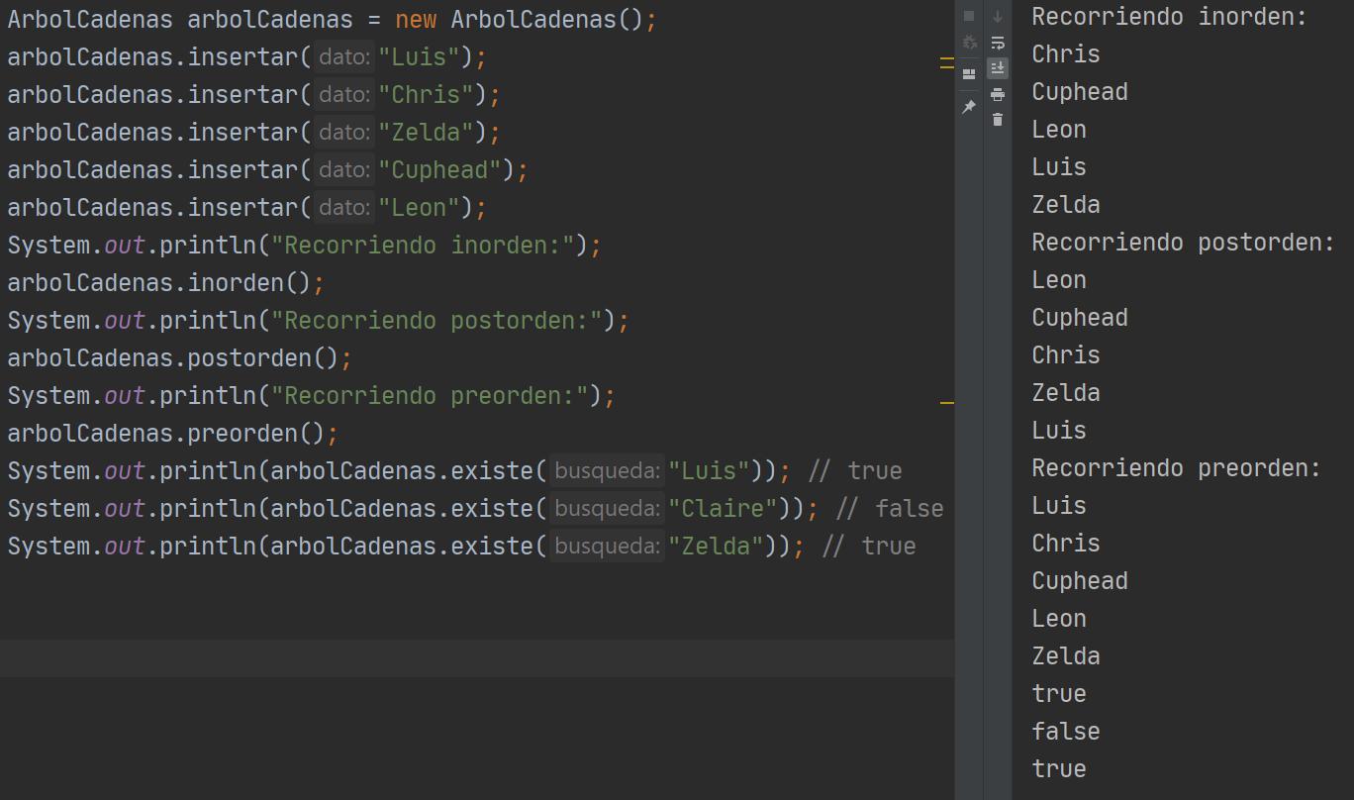Click the Stop process icon
Screen dimensions: 1354x800
coord(969,16)
